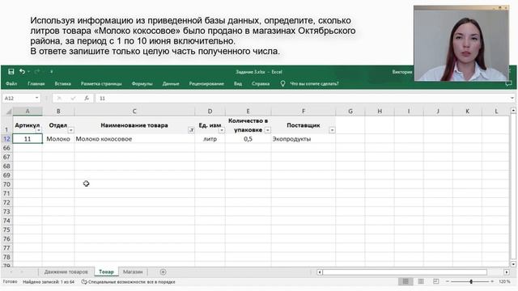The width and height of the screenshot is (518, 291).
Task: Open the Файл menu
Action: (11, 84)
